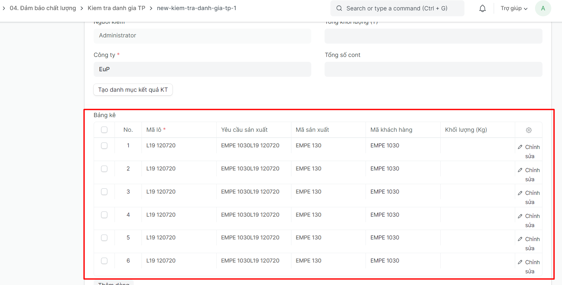
Task: Select row 4 checkbox
Action: coord(104,215)
